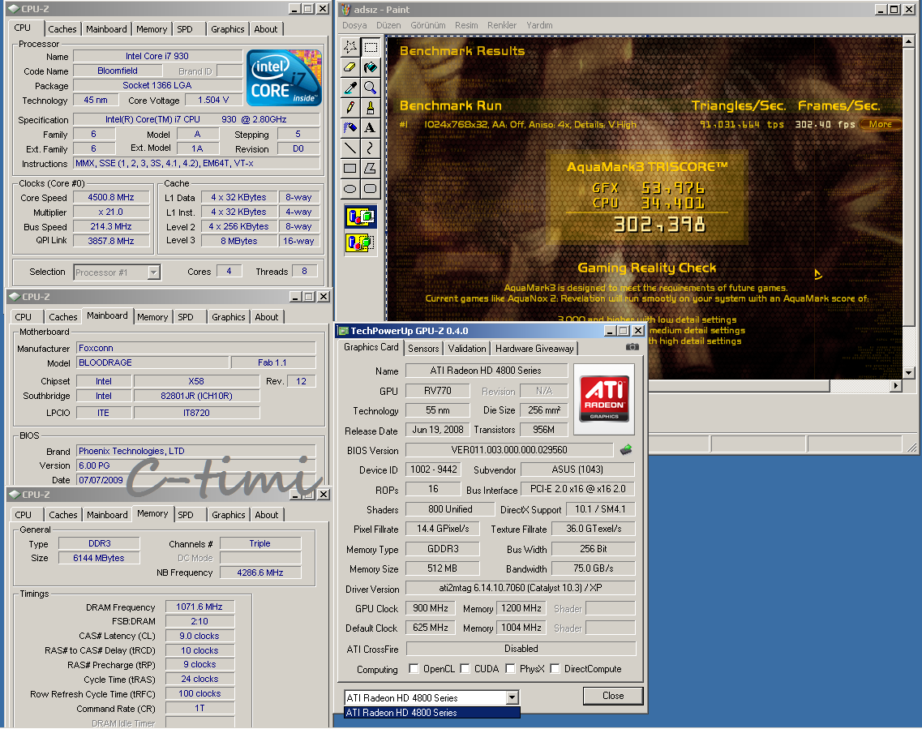Choose the Eraser tool in Paint

(350, 67)
